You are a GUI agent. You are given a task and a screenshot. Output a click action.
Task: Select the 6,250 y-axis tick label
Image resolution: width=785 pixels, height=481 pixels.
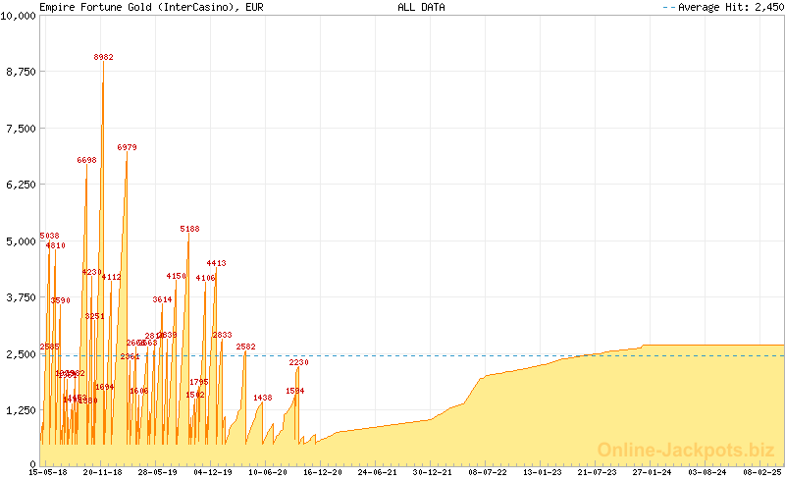(21, 185)
